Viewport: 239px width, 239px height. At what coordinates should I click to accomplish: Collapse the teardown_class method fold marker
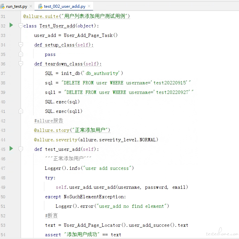tap(21, 63)
